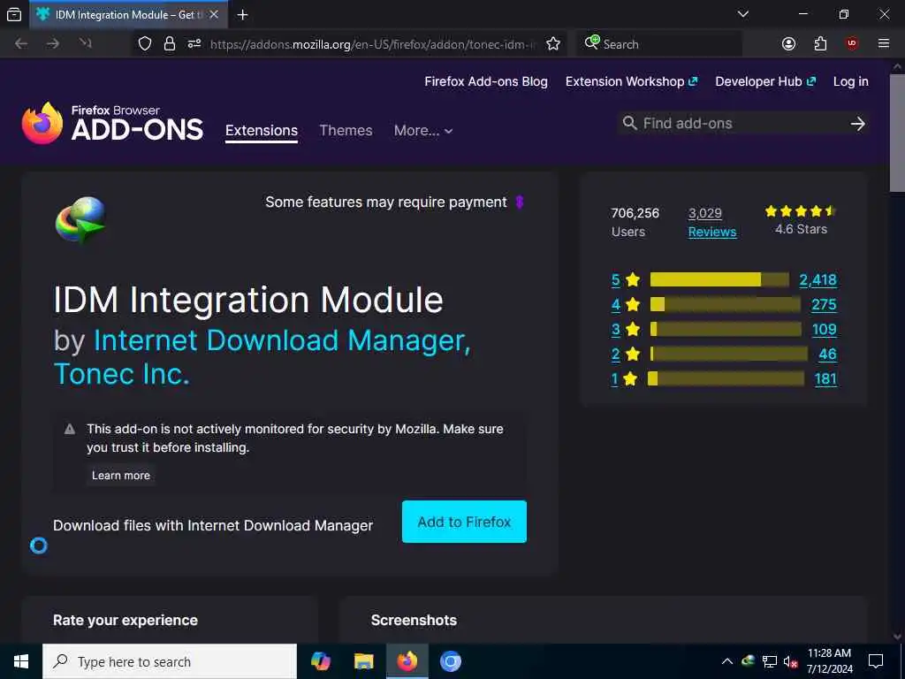
Task: Click the 4-star rating bar
Action: tap(725, 304)
